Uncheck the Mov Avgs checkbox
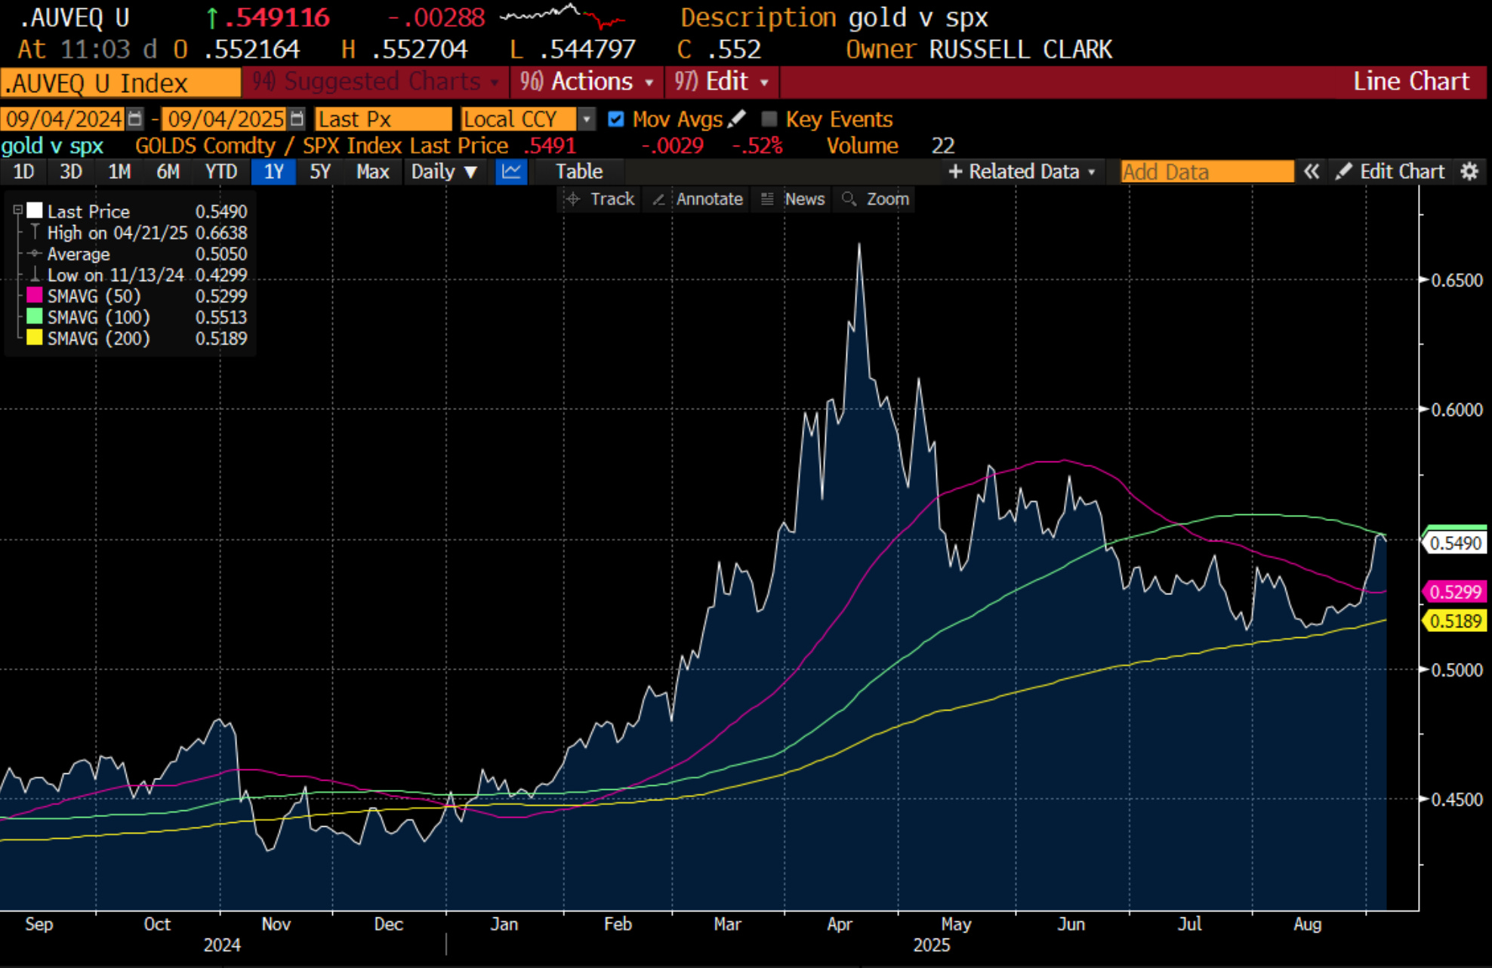The height and width of the screenshot is (968, 1492). point(616,119)
